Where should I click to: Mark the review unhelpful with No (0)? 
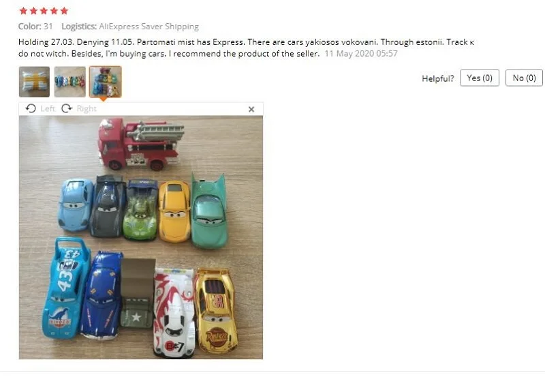pos(524,78)
